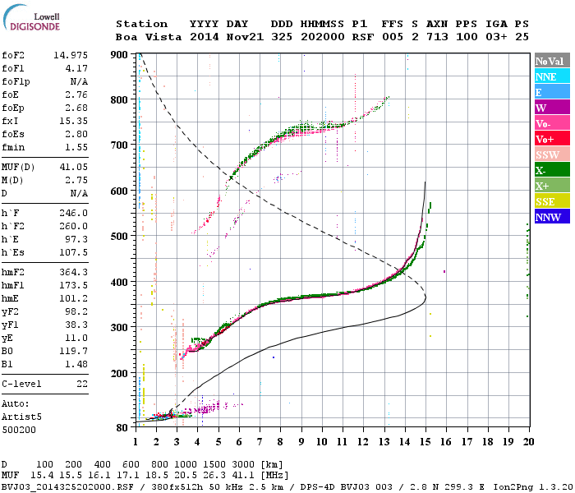Click the IGA value 03+
Image resolution: width=575 pixels, height=493 pixels.
[x=496, y=37]
